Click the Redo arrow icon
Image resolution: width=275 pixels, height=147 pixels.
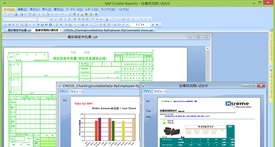tap(63, 14)
